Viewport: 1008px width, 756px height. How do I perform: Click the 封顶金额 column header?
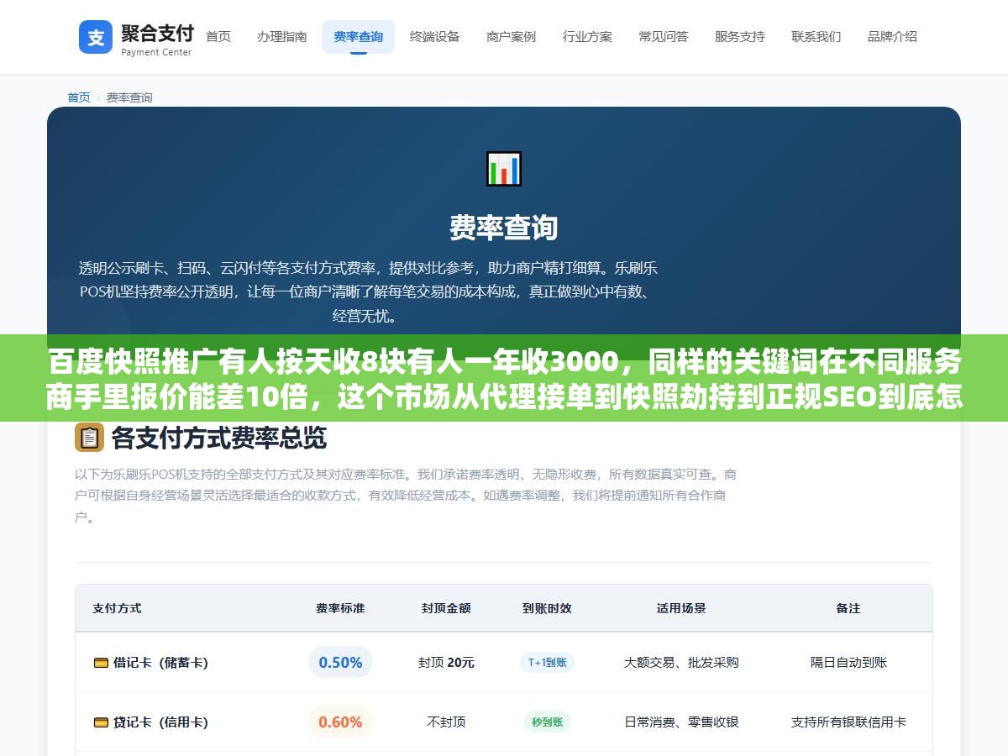point(446,608)
